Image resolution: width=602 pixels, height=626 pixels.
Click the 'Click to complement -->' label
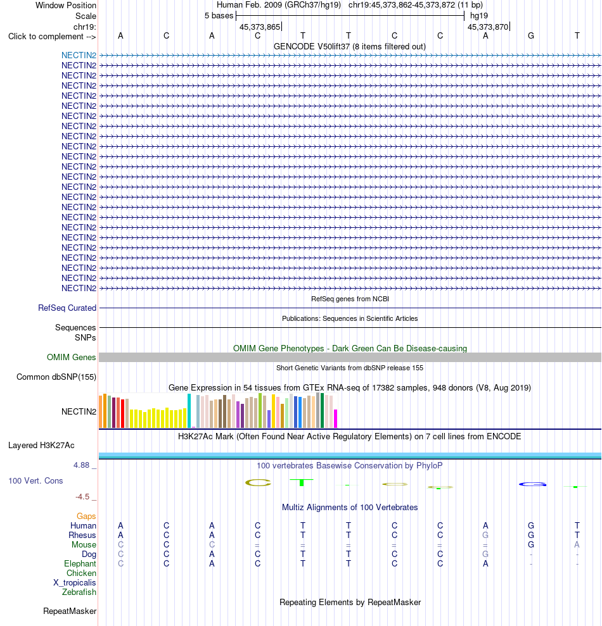click(52, 36)
